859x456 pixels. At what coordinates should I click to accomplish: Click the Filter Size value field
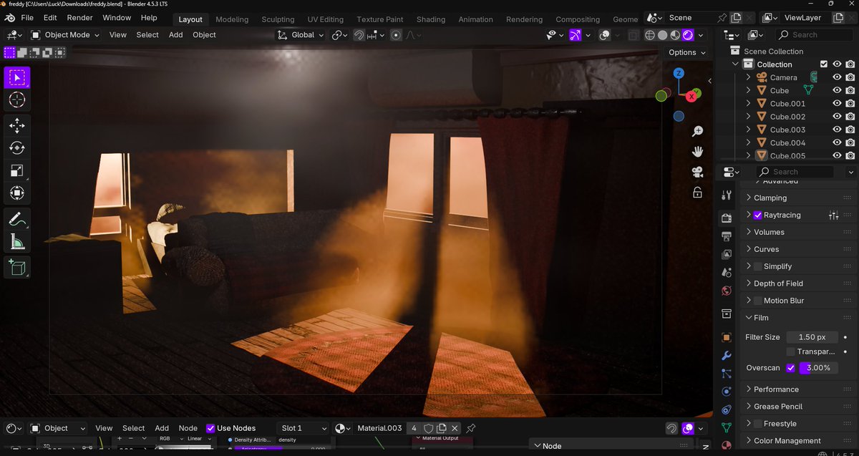(x=812, y=337)
